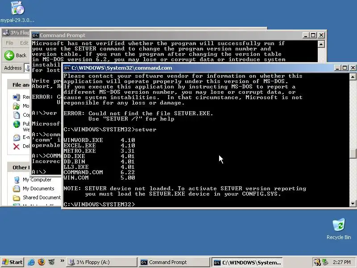Viewport: 357px width, 268px height.
Task: Click the WIN.COM 5.00 entry
Action: (99, 177)
